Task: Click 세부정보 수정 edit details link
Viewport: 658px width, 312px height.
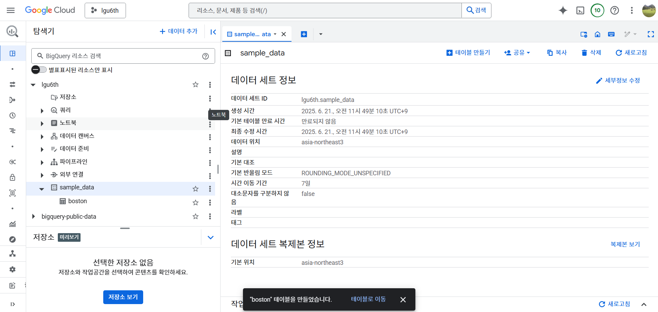Action: (618, 81)
